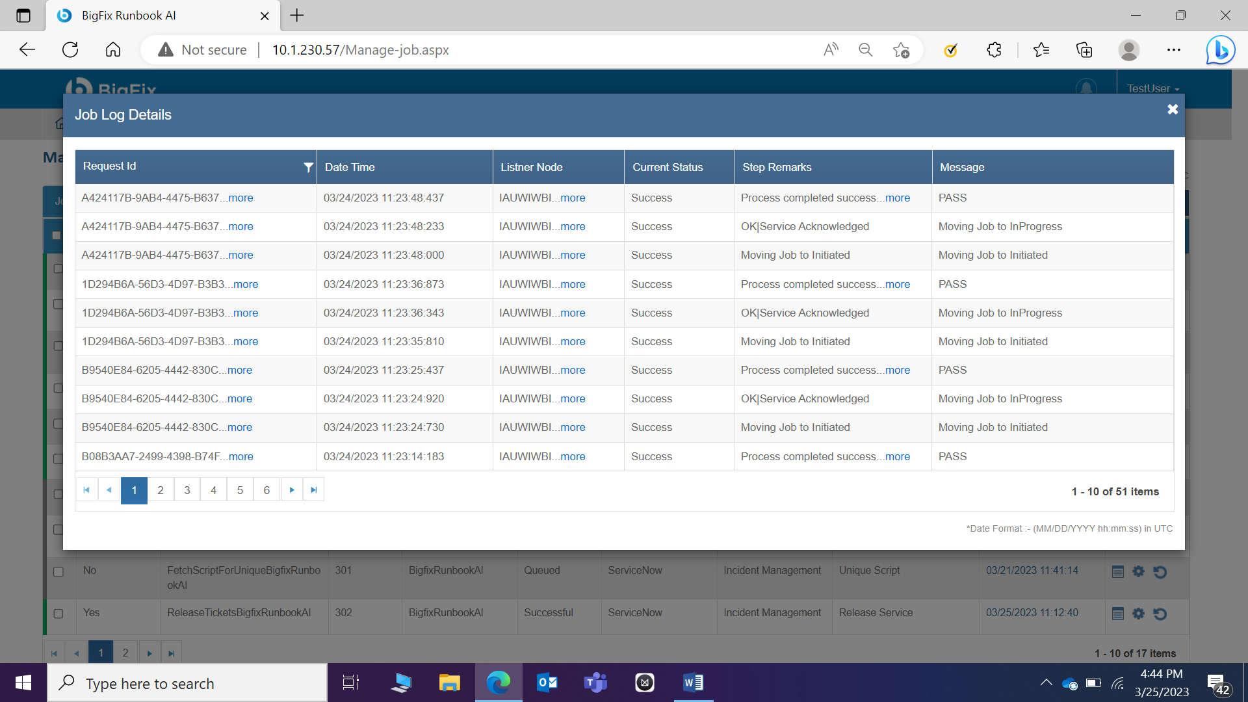Expand Step Remarks more in first row
The image size is (1248, 702).
pyautogui.click(x=897, y=198)
